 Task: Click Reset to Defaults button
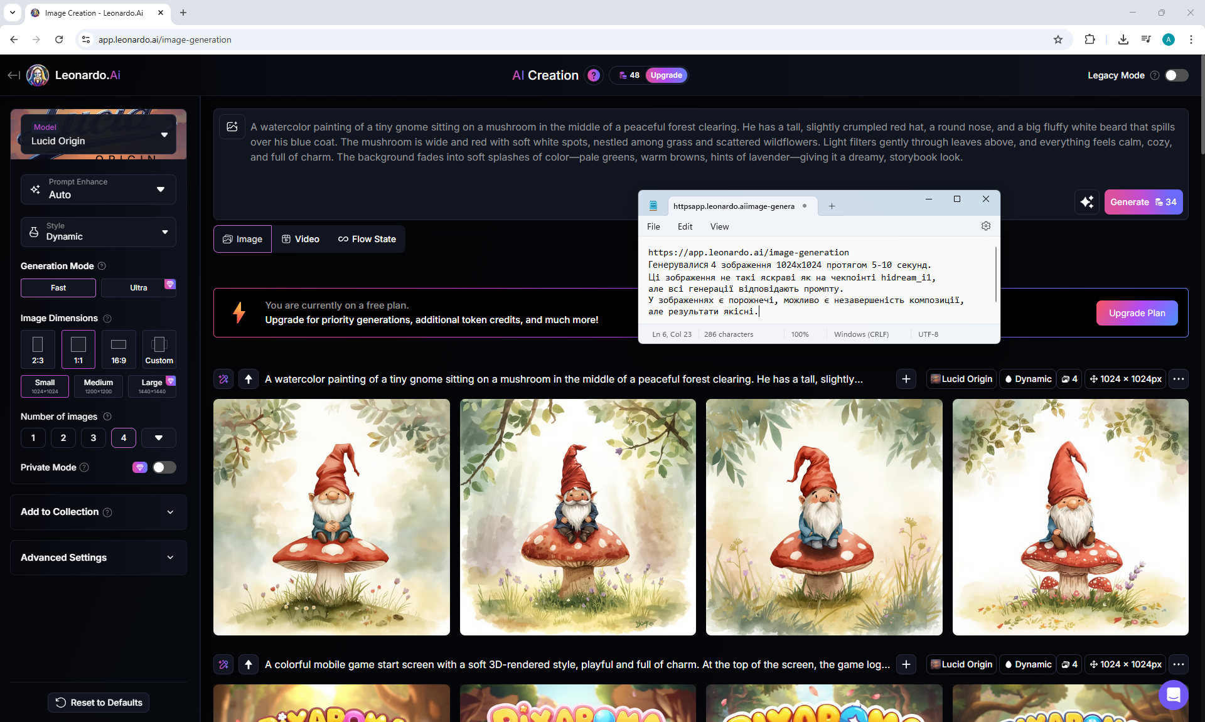99,703
